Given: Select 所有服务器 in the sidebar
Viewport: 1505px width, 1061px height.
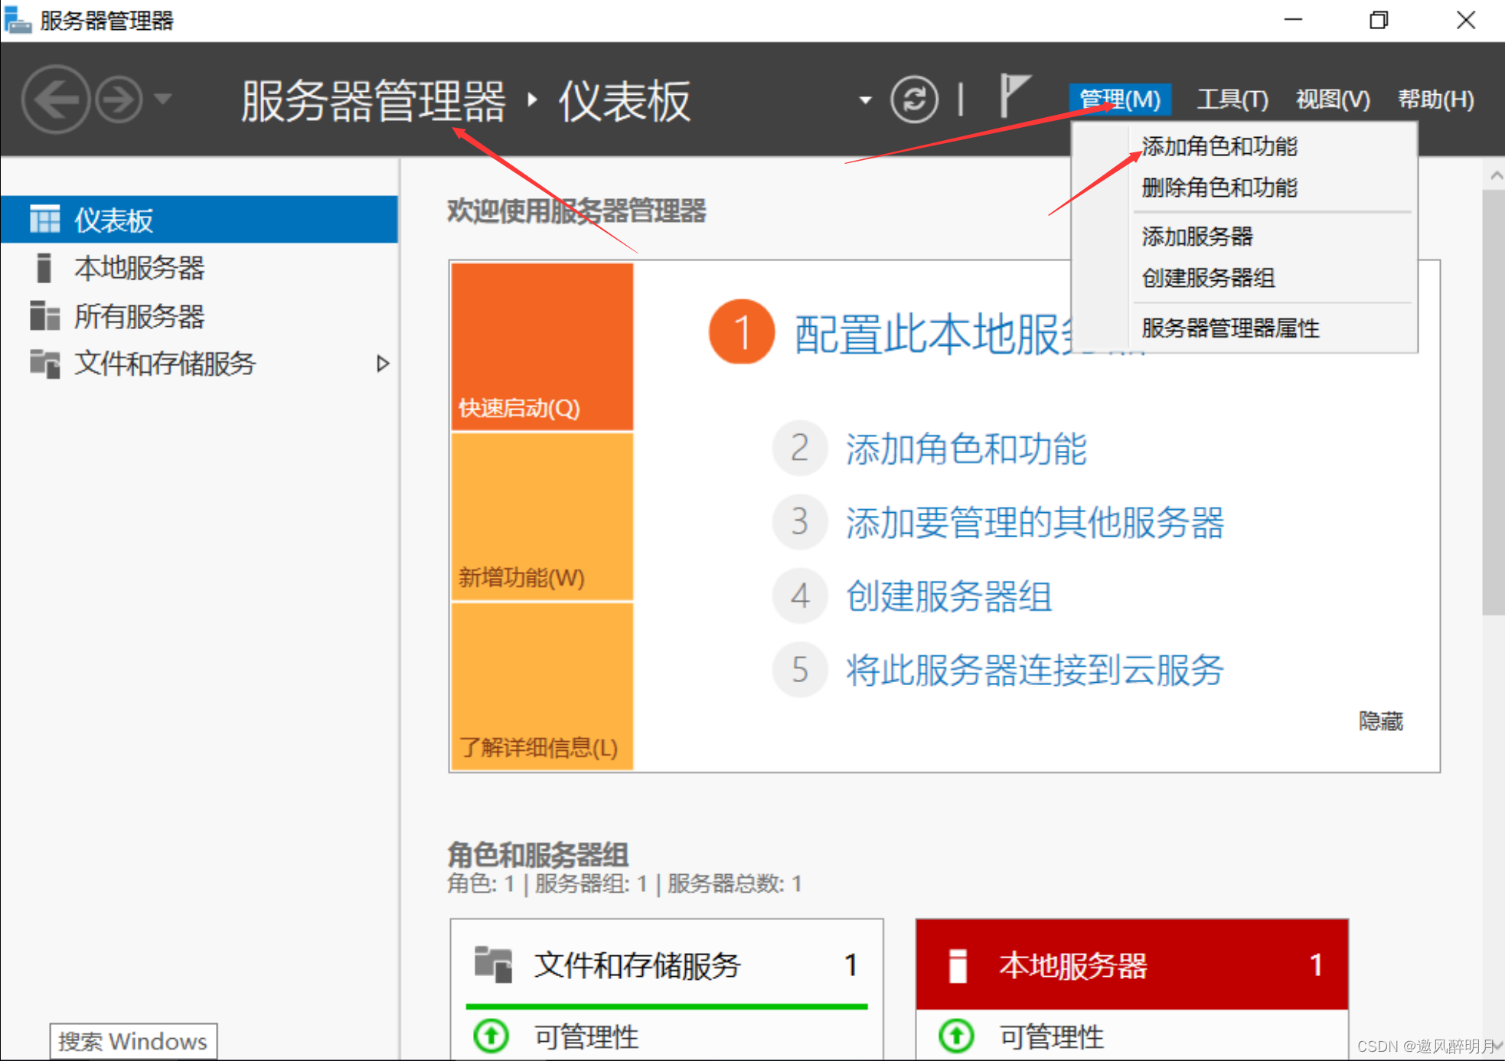Looking at the screenshot, I should (x=199, y=315).
